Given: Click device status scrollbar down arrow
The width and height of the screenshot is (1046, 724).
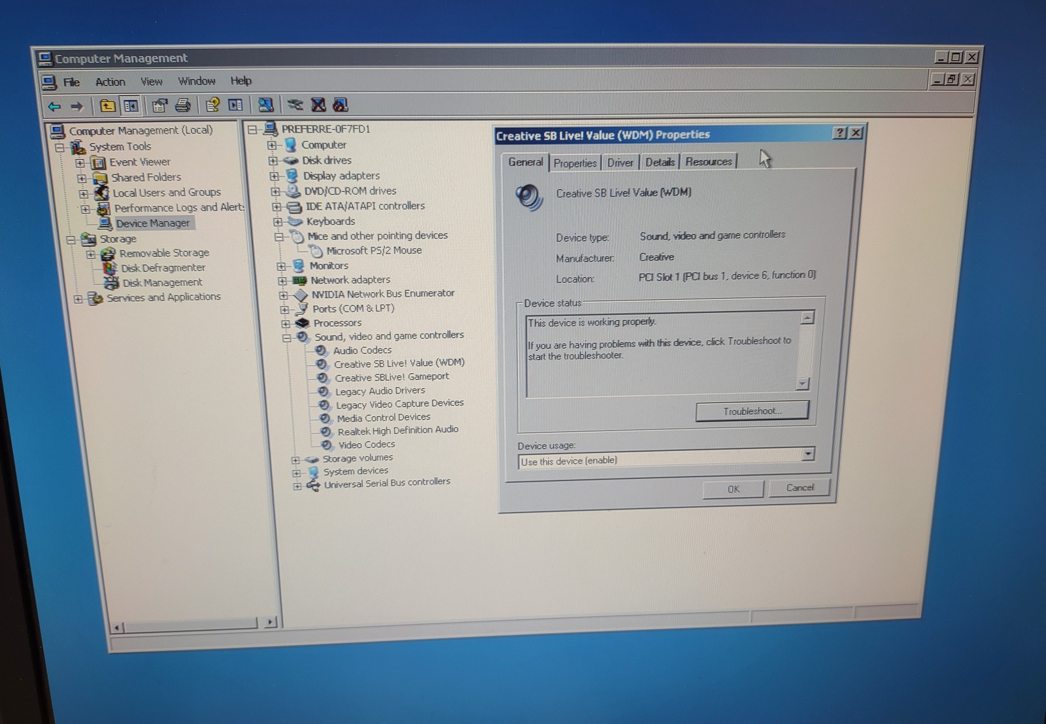Looking at the screenshot, I should [x=803, y=384].
